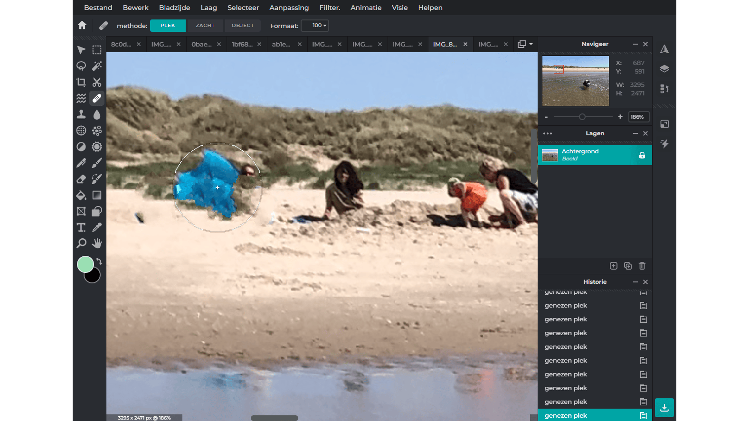Delete layer using the trash icon

pyautogui.click(x=642, y=266)
